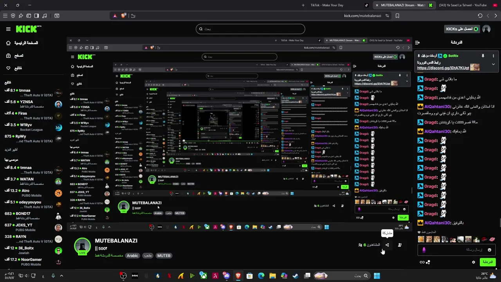
Task: Click the get KICKs button
Action: (463, 29)
